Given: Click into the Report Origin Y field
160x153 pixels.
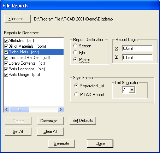Looking at the screenshot, I should pyautogui.click(x=137, y=58).
